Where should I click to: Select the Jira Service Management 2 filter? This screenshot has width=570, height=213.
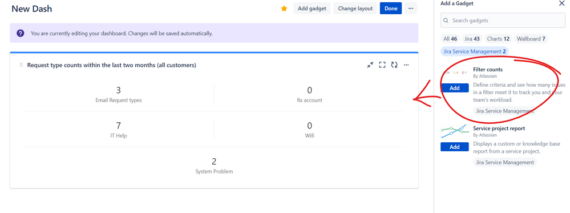tap(474, 51)
